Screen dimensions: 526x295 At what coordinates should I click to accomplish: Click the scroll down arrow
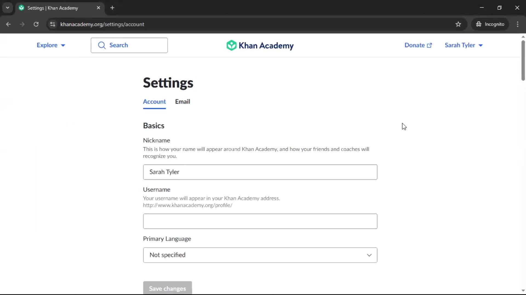pyautogui.click(x=523, y=291)
